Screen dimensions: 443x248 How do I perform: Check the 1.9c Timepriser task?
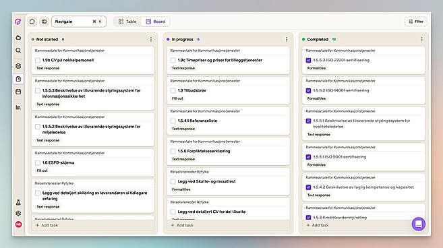[173, 60]
